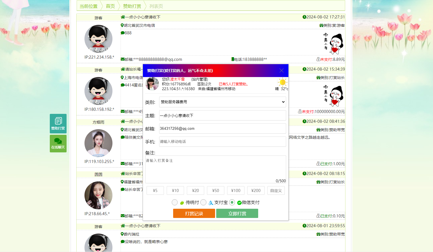Submit with 立即打赏 green button
Viewport: 433px width, 252px height.
[237, 213]
